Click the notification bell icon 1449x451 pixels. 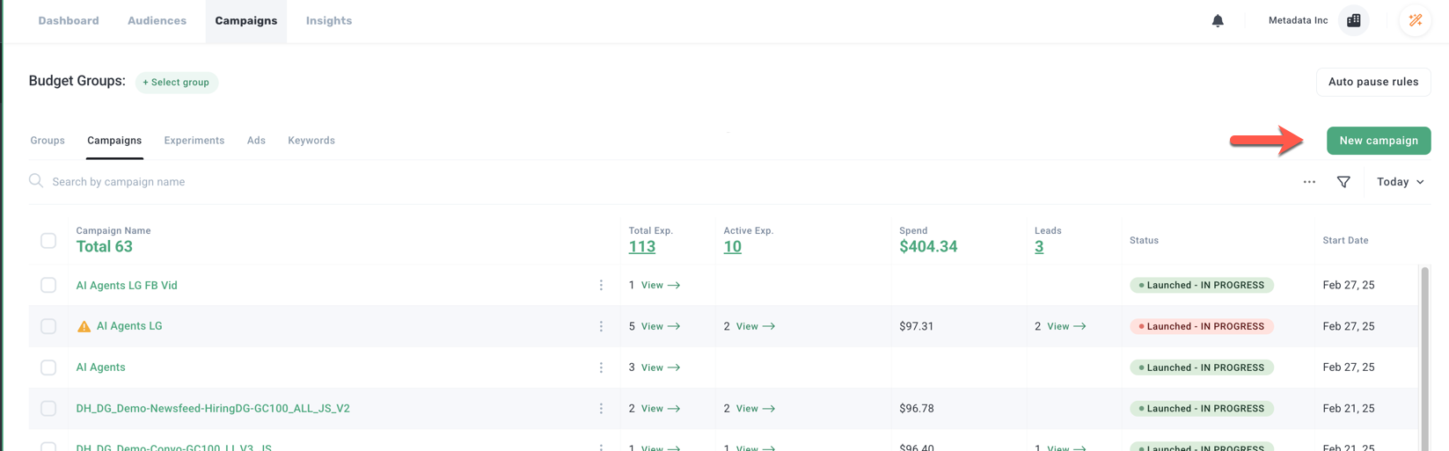coord(1218,20)
